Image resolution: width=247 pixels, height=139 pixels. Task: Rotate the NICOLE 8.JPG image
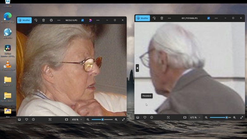coord(36,20)
